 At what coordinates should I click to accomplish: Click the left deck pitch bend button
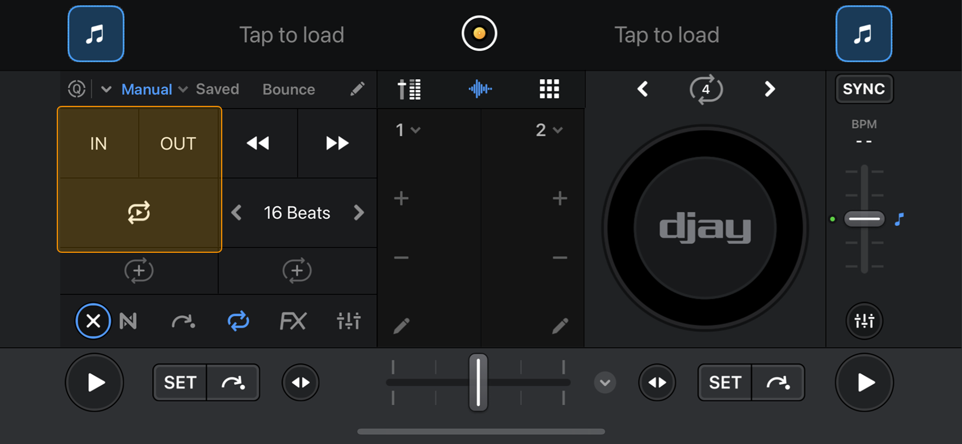pyautogui.click(x=301, y=382)
